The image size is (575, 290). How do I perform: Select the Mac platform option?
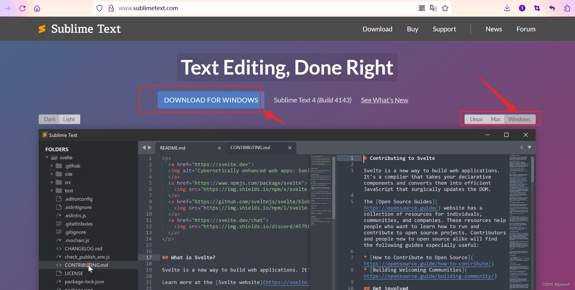pyautogui.click(x=496, y=119)
